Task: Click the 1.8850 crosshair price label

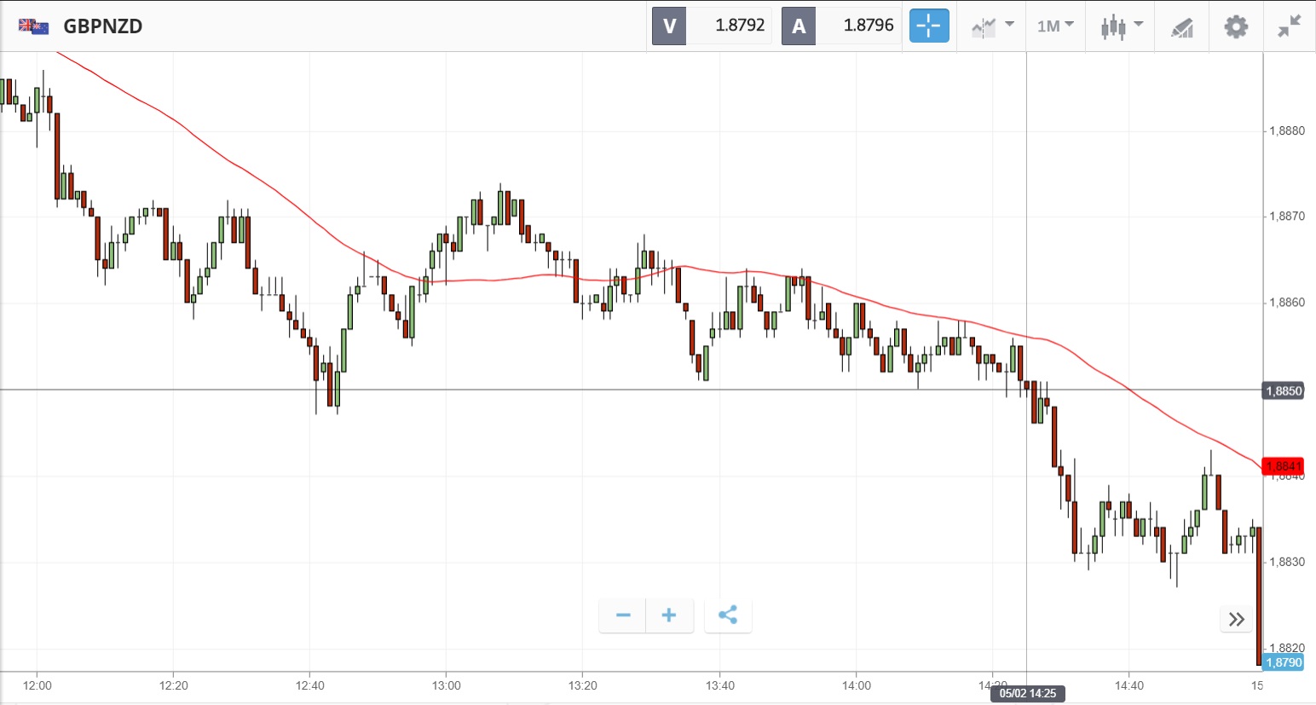Action: click(1283, 391)
